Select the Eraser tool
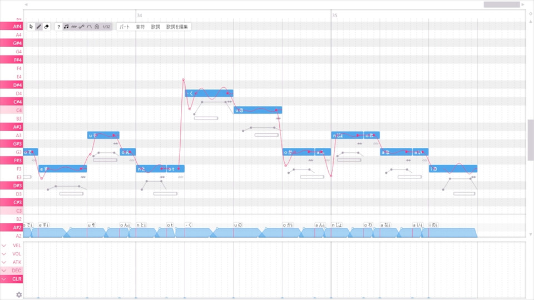This screenshot has height=300, width=534. point(47,27)
